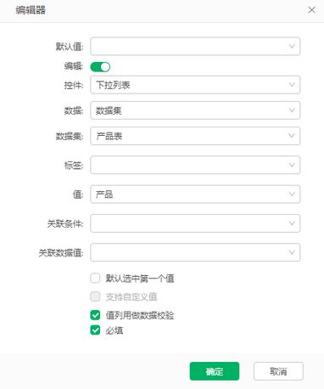
Task: Toggle the 编辑 switch off
Action: pyautogui.click(x=100, y=67)
